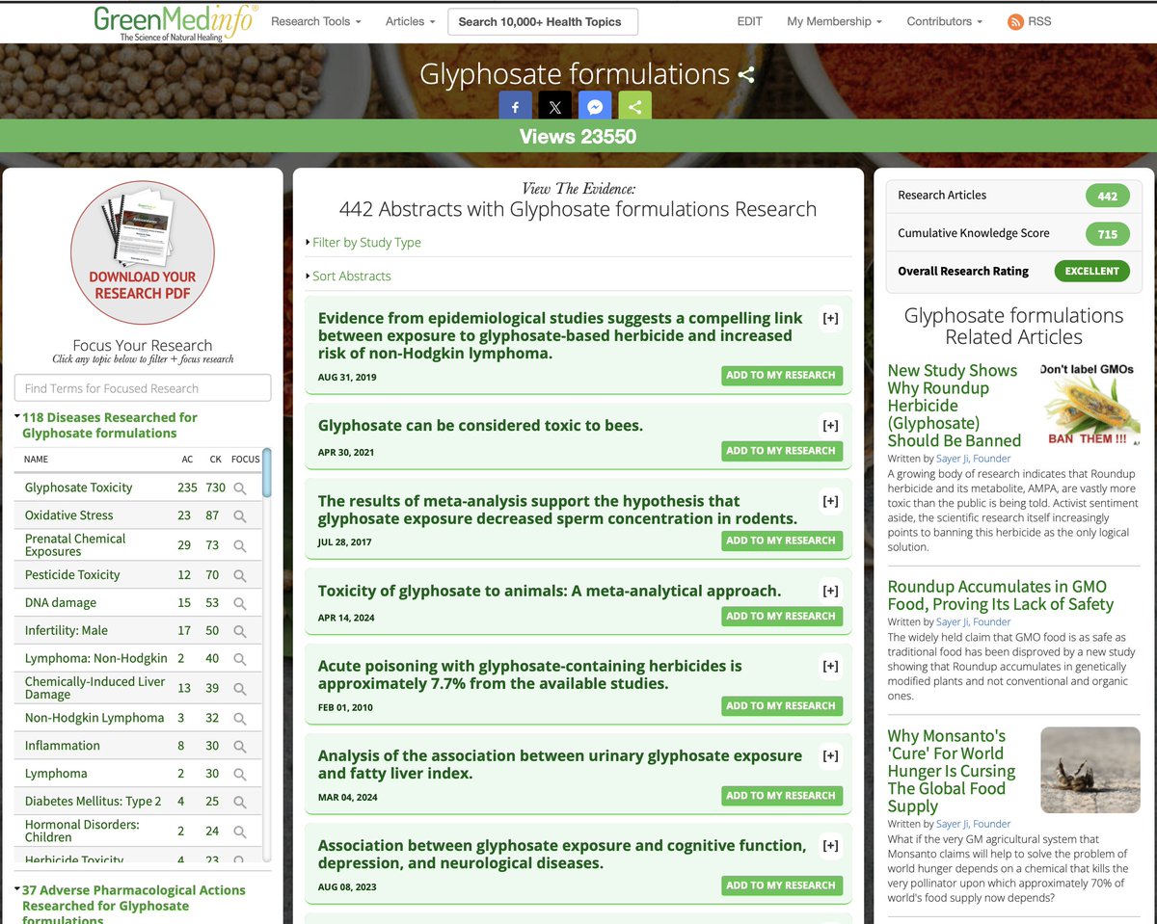The width and height of the screenshot is (1157, 924).
Task: Add sperm concentration study to my research
Action: pyautogui.click(x=781, y=541)
